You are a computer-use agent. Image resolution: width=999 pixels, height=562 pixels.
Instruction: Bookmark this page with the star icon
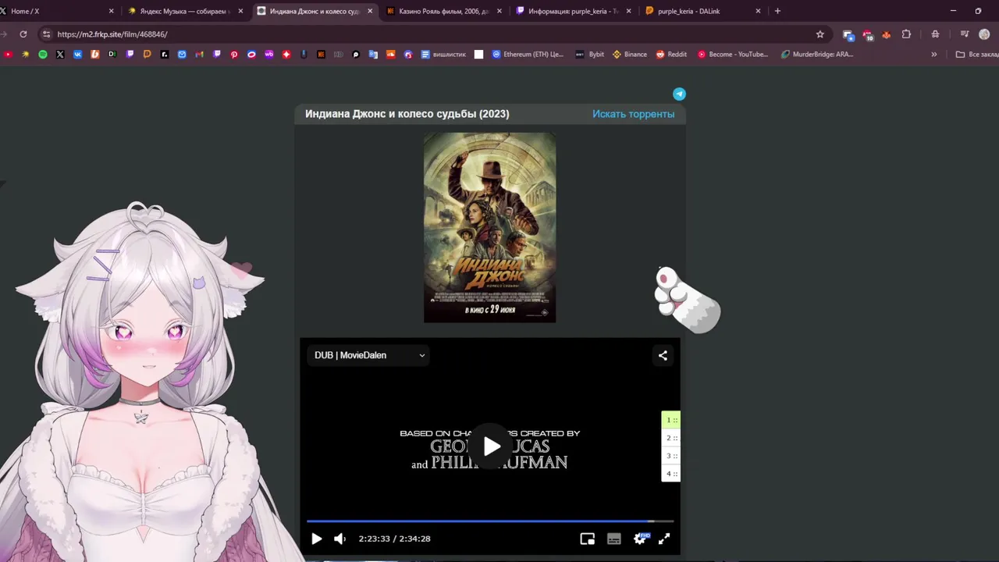tap(819, 34)
